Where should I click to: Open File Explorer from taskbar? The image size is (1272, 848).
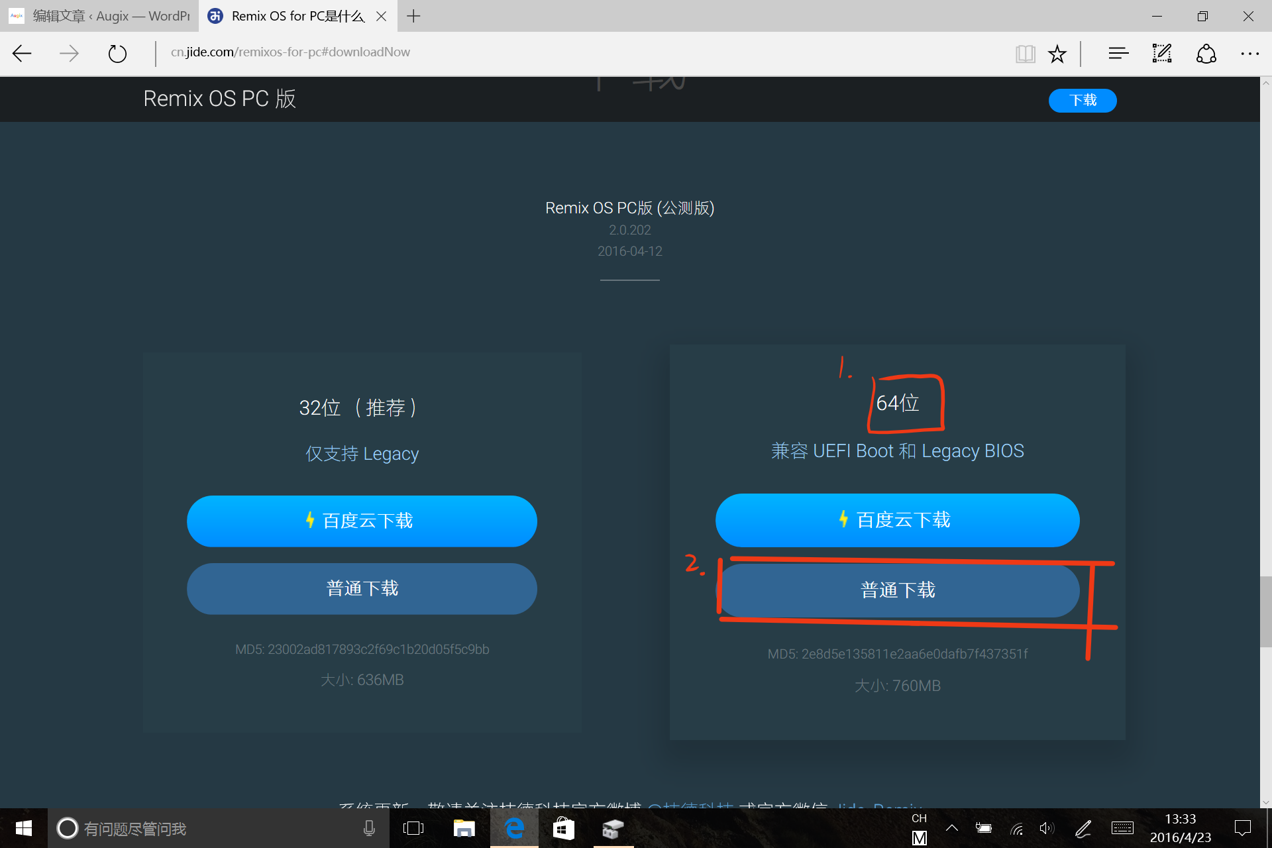[x=464, y=828]
